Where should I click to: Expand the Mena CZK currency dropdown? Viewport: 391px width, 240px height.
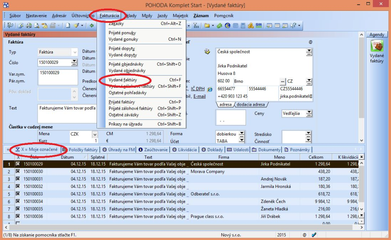[x=95, y=134]
